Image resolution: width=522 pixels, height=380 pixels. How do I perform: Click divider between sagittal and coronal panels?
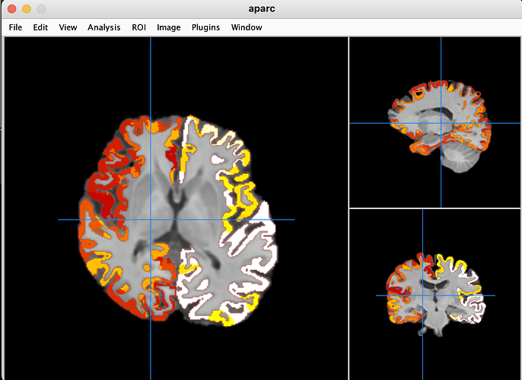(435, 208)
